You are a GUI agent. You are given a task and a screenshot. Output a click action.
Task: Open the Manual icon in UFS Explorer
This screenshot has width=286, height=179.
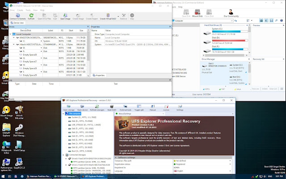point(153,107)
